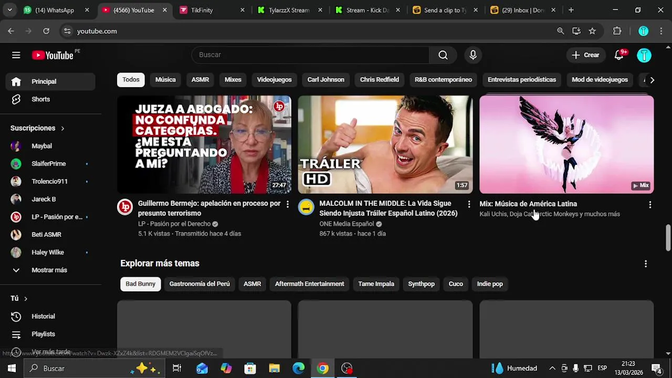Open SlaiferPrime subscription channel
The image size is (672, 378).
coord(50,164)
